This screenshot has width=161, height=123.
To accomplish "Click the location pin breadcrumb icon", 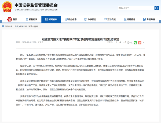I will pyautogui.click(x=3, y=26).
